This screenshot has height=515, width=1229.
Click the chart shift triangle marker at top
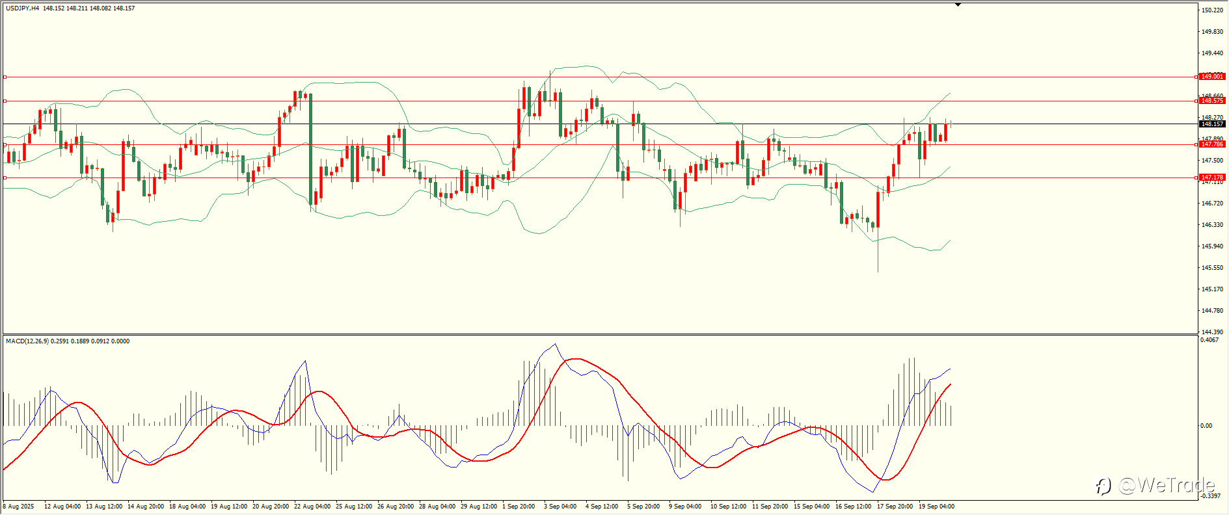coord(958,5)
